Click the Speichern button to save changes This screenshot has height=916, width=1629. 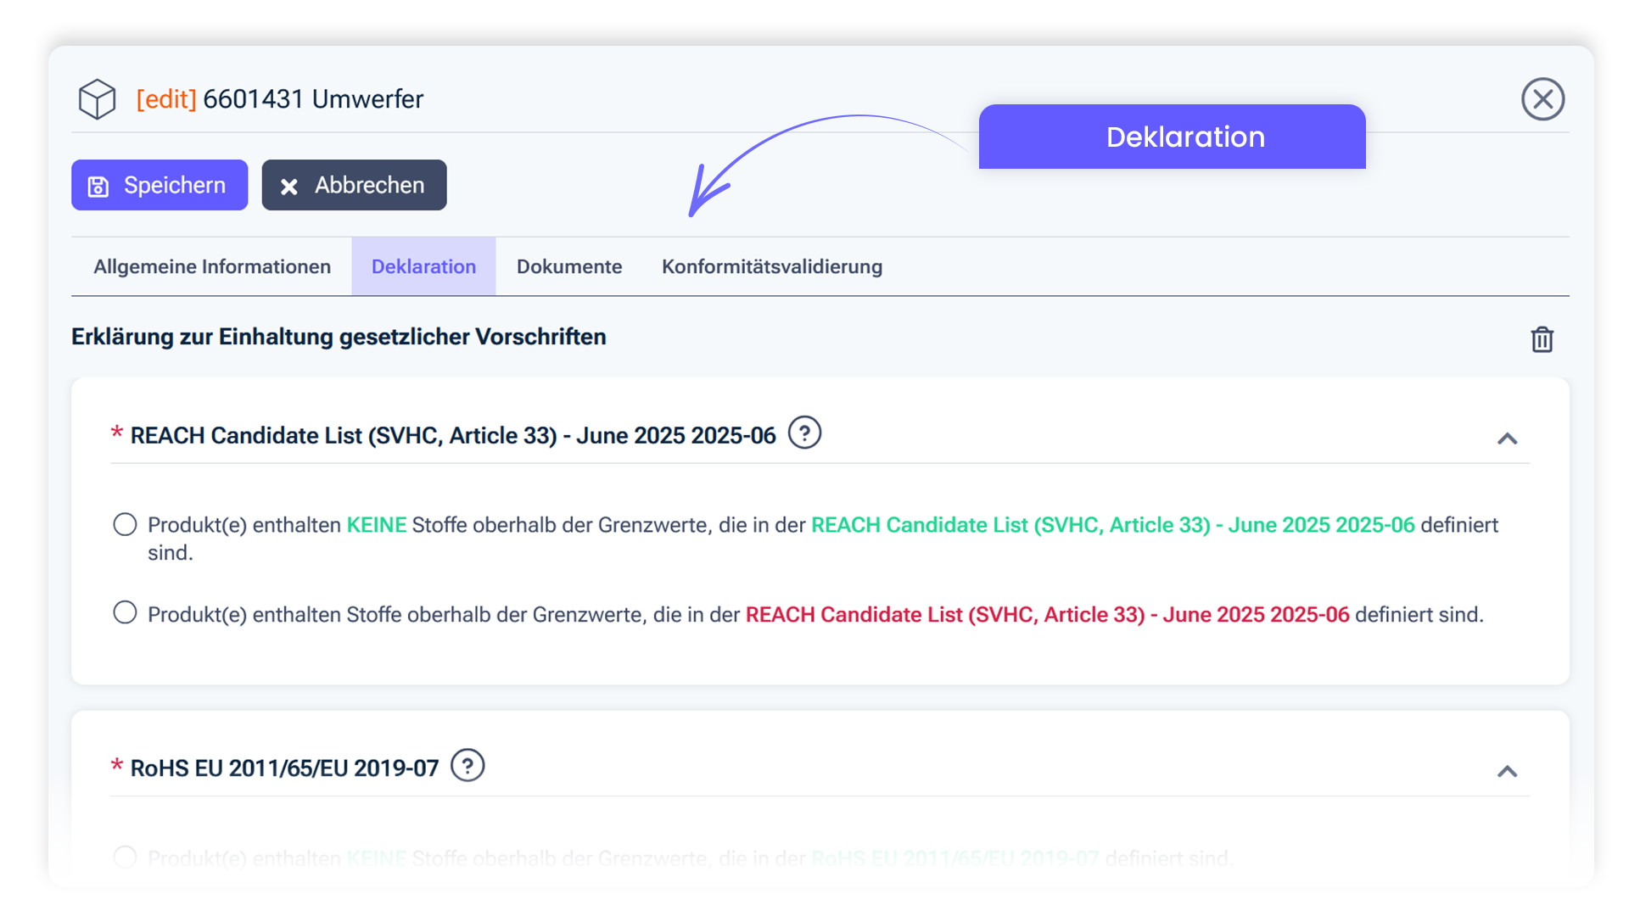pos(159,185)
